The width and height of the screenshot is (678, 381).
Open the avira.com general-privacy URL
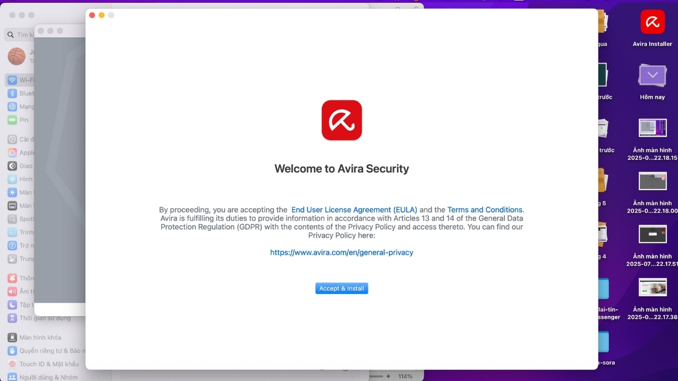tap(342, 252)
